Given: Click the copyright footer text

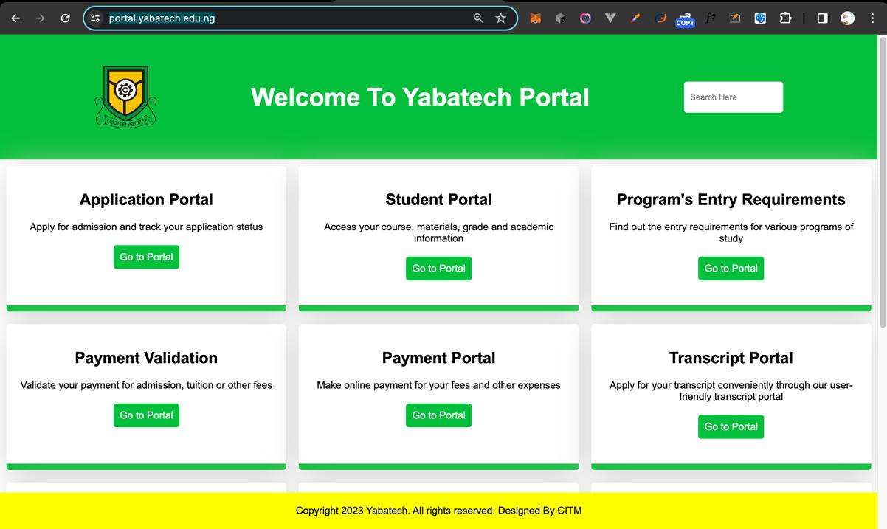Looking at the screenshot, I should [438, 511].
